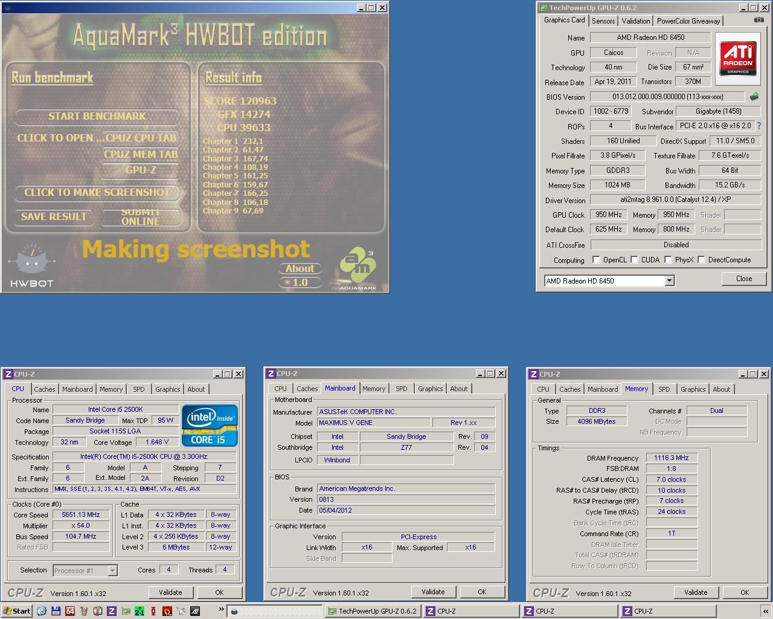This screenshot has height=619, width=773.
Task: Click the GPU-Z button in AquaMark
Action: tap(141, 170)
